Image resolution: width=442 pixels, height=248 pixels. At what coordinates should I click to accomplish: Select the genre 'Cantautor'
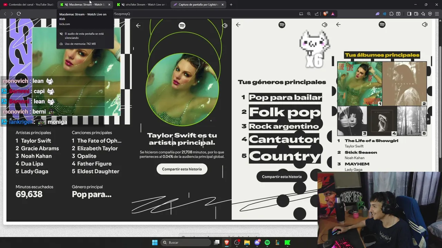(284, 139)
